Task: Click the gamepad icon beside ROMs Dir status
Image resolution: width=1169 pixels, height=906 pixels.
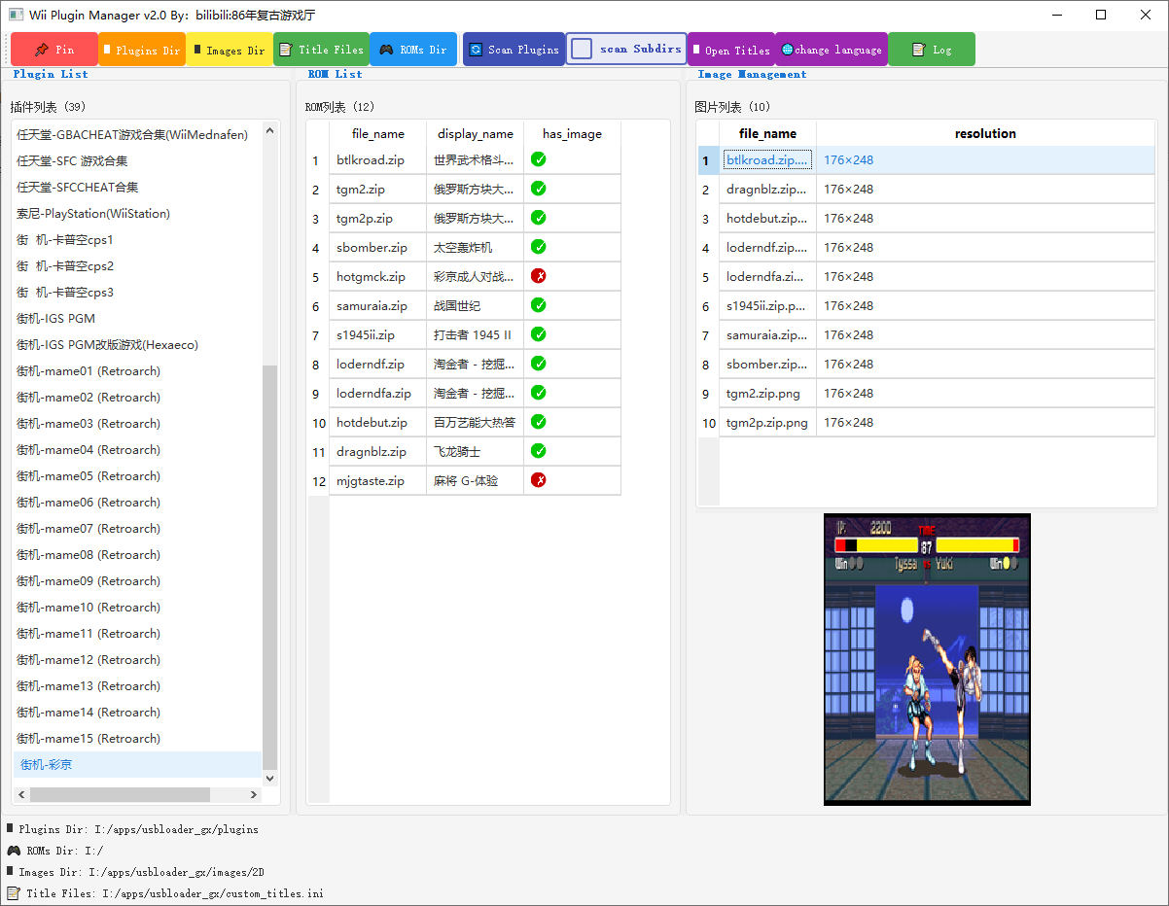Action: (x=14, y=851)
